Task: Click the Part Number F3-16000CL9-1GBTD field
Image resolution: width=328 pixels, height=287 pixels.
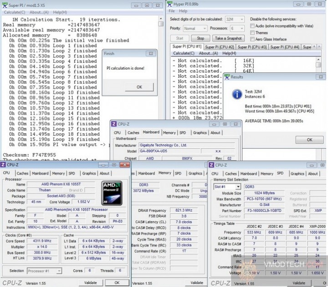Action: (264, 211)
